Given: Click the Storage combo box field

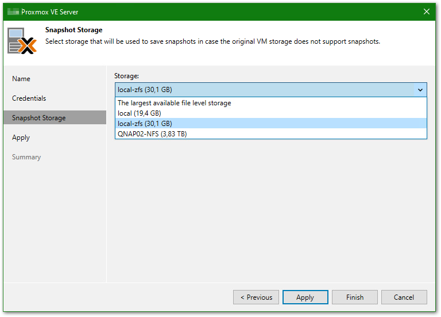Looking at the screenshot, I should pos(264,90).
